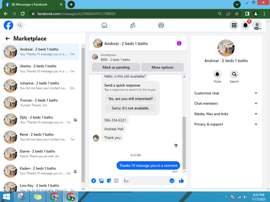Viewport: 270px width, 202px height.
Task: Choose a GIF from the composer
Action: coord(116,180)
